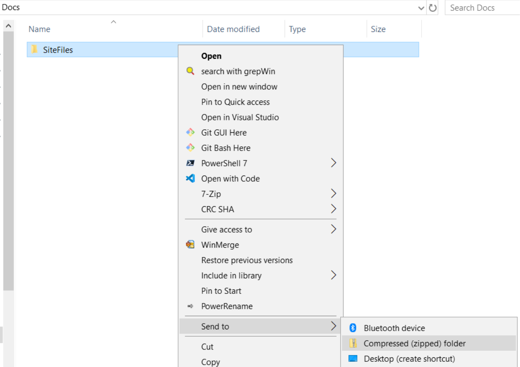The image size is (520, 367).
Task: Click the Desktop shortcut icon
Action: 353,359
